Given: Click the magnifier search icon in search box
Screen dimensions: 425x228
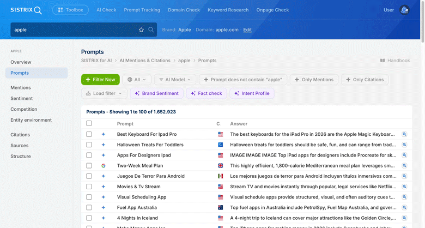Looking at the screenshot, I should pos(151,30).
